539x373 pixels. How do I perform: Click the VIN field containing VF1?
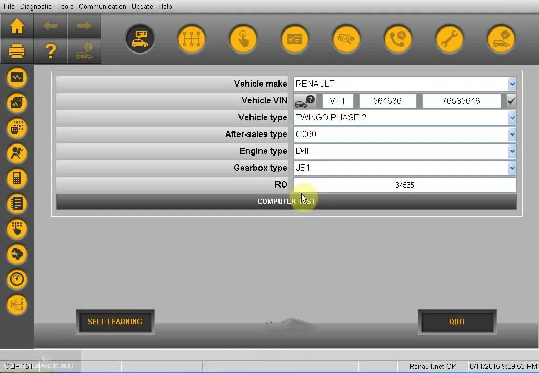pos(337,101)
